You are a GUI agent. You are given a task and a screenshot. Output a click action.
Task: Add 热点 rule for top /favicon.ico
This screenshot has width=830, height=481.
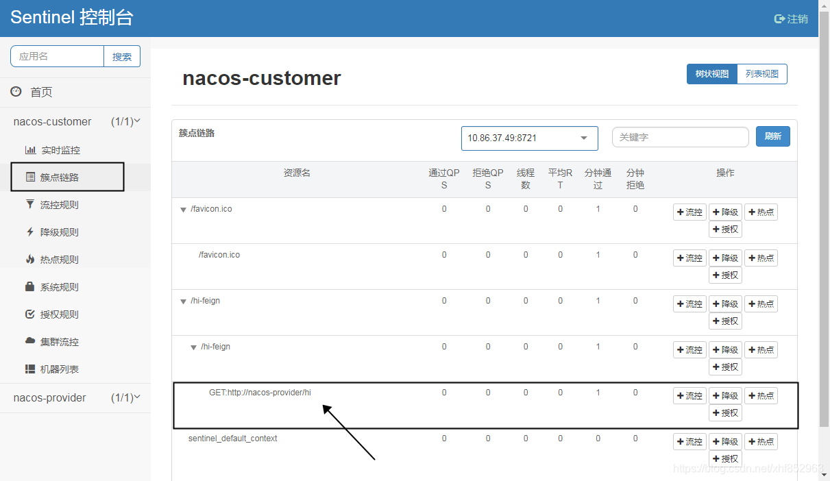pos(761,212)
